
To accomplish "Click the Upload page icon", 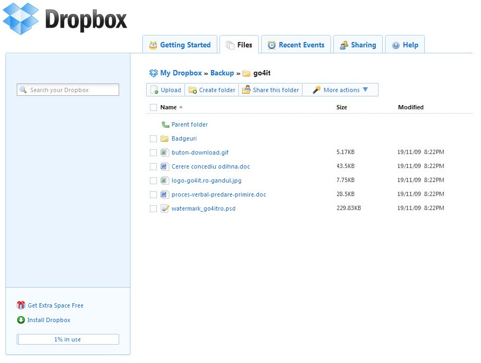I will [x=155, y=90].
